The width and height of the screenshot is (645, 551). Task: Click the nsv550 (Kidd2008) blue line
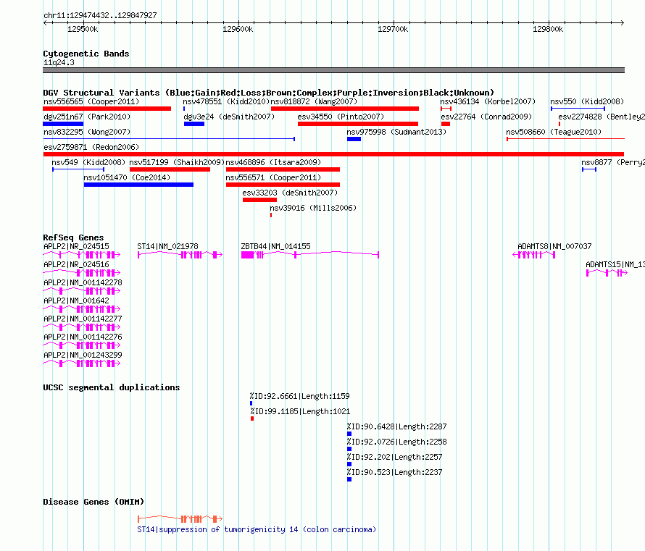click(578, 109)
